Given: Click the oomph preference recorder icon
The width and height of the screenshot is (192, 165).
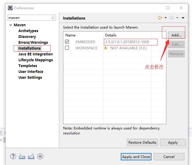Looking at the screenshot, I should click(40, 156).
